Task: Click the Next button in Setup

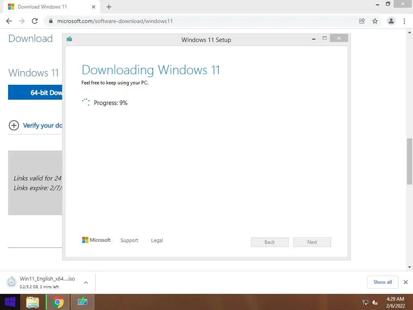Action: point(312,242)
